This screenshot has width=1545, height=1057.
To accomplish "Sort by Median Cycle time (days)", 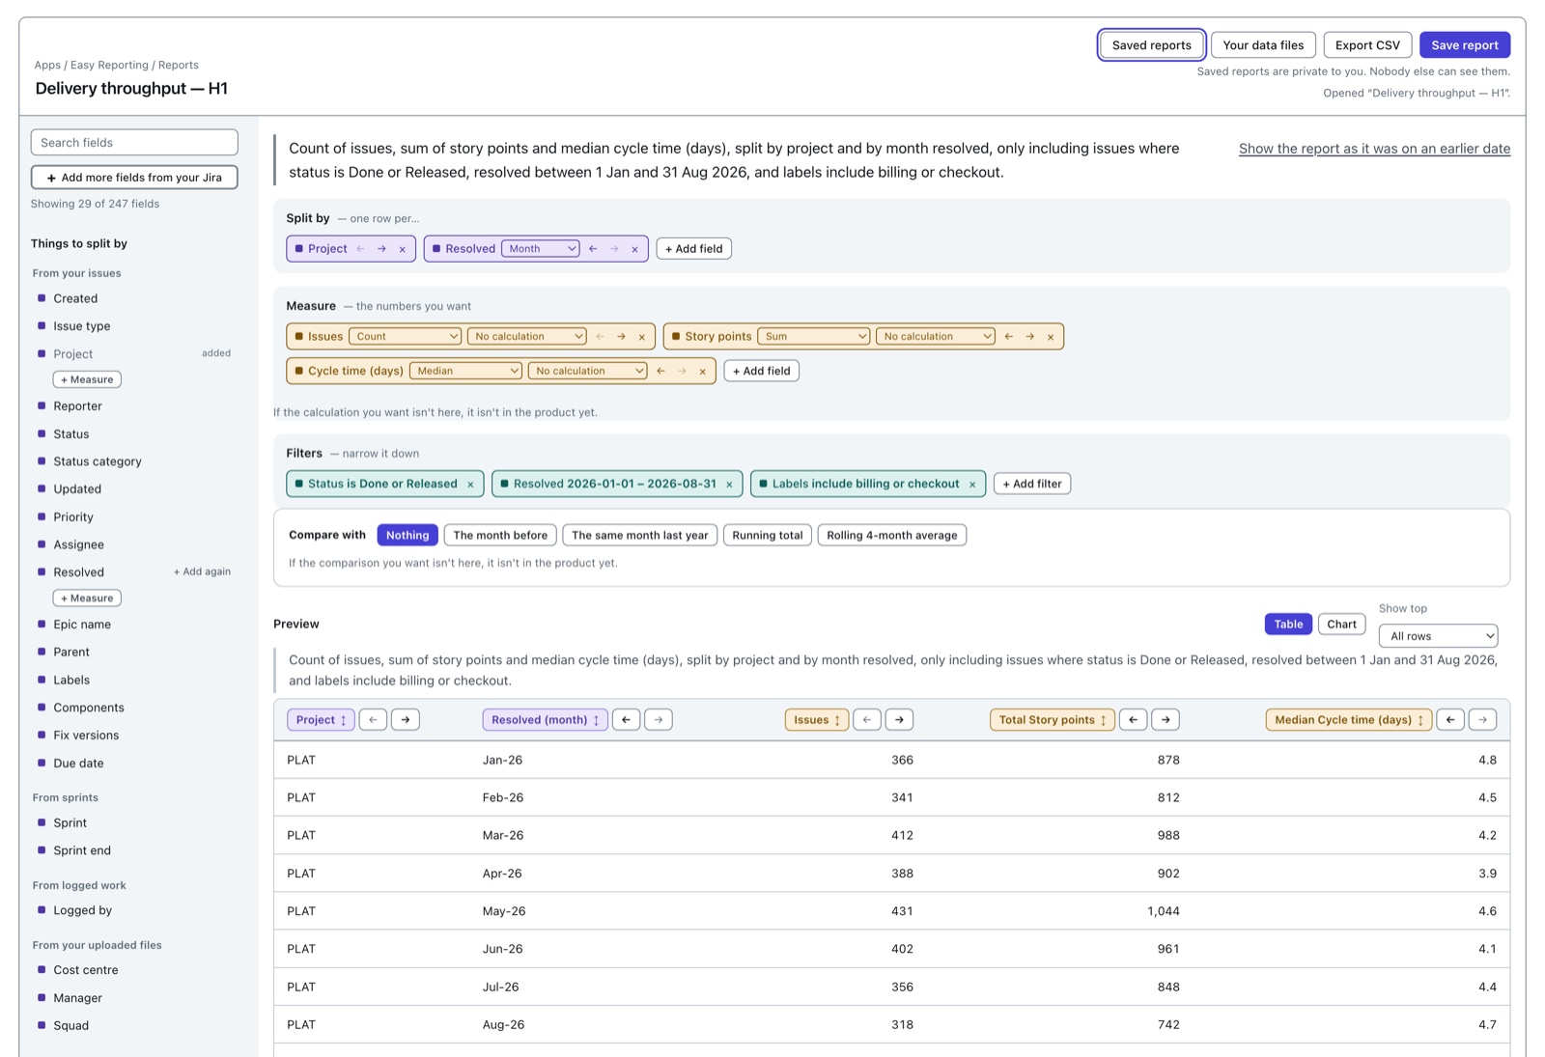I will coord(1349,720).
